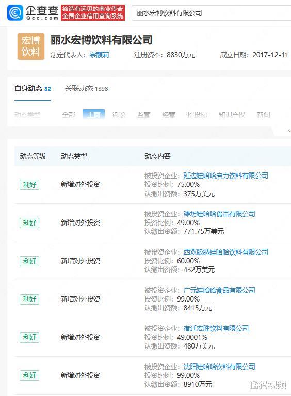Expand the chevron above the table
Image resolution: width=291 pixels, height=396 pixels.
click(x=289, y=131)
